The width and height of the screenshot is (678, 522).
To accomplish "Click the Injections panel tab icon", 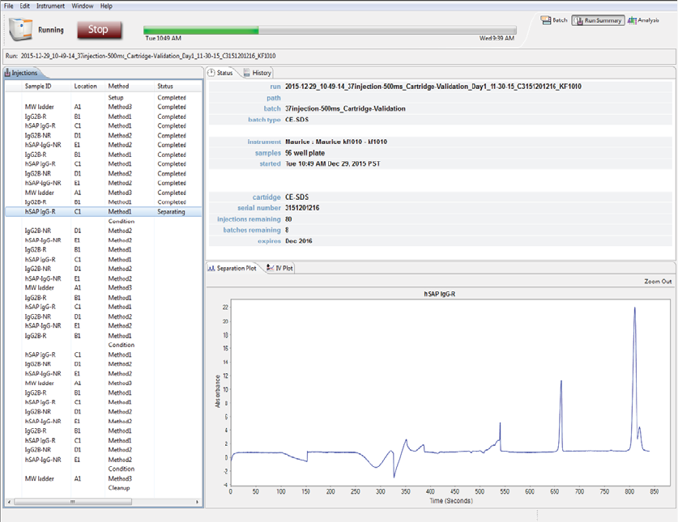I will point(8,73).
